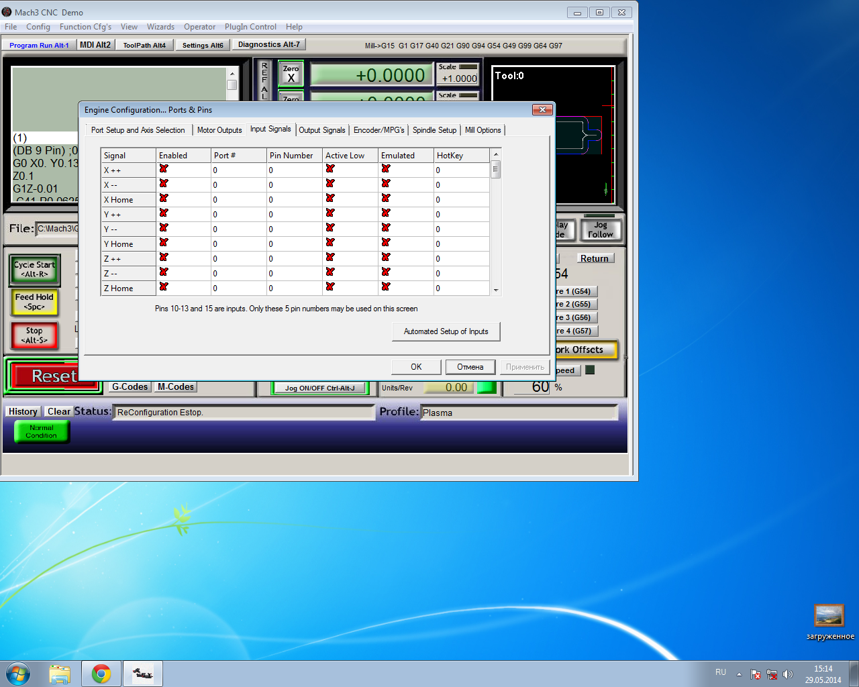This screenshot has width=859, height=687.
Task: Switch to Port Setup and Axis Selection tab
Action: click(x=138, y=130)
